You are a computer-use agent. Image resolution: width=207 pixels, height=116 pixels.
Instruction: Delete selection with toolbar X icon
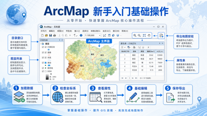pyautogui.click(x=70, y=35)
